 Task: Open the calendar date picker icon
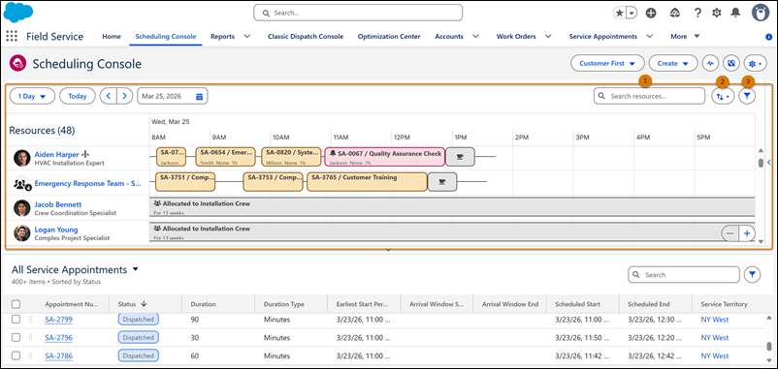pyautogui.click(x=200, y=96)
